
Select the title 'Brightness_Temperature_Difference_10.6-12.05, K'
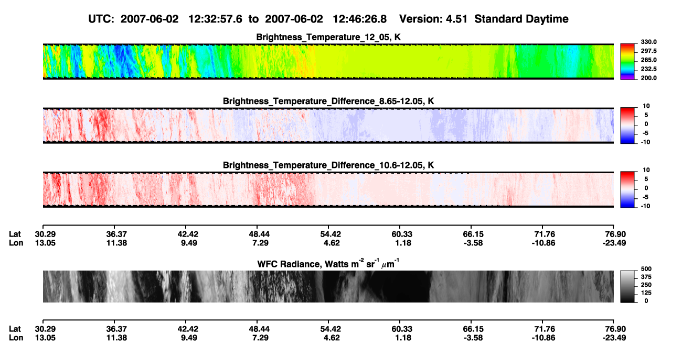(x=328, y=165)
